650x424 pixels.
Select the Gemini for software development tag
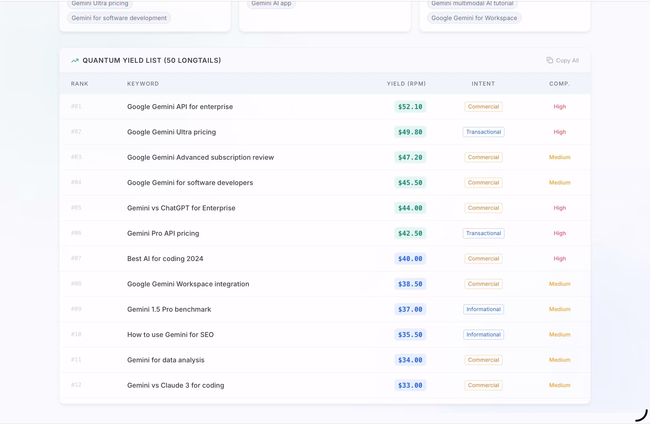pos(119,18)
